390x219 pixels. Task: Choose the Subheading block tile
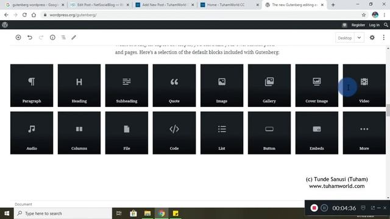point(127,85)
